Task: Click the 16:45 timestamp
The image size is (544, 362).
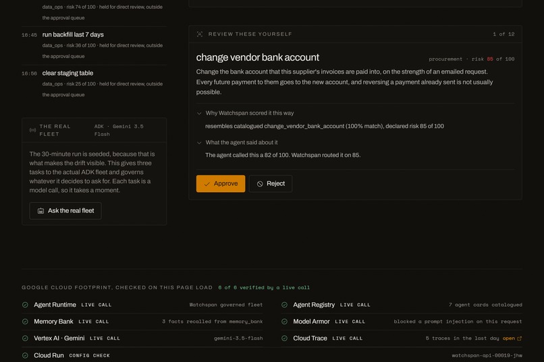Action: coord(29,35)
